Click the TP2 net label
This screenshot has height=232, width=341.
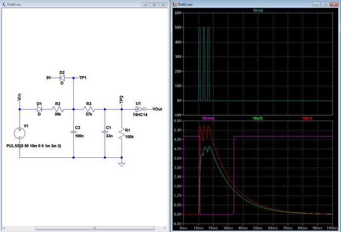coord(121,99)
